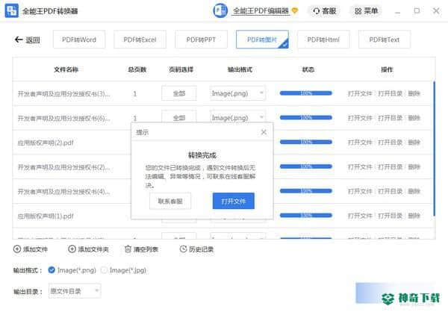This screenshot has height=315, width=448.
Task: Click 添加文件夹 plus icon
Action: pyautogui.click(x=72, y=249)
